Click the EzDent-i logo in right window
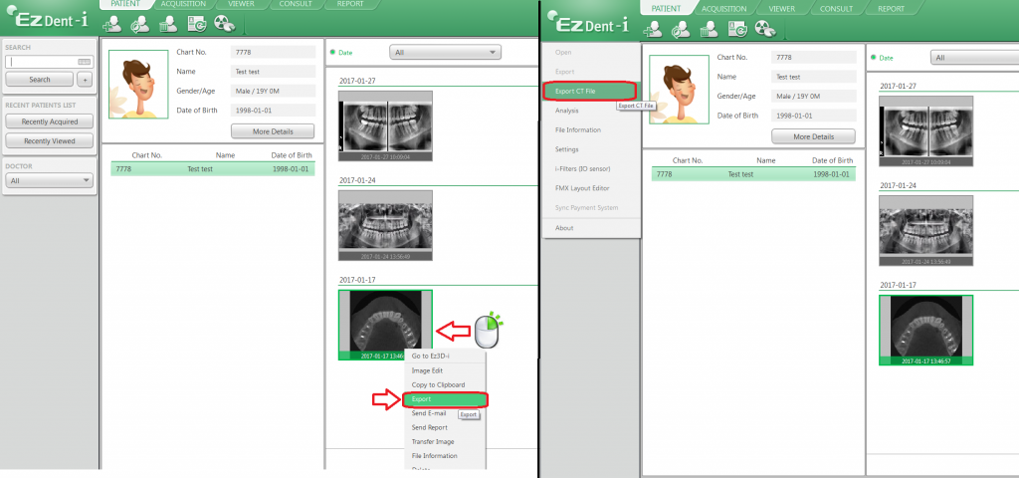The image size is (1019, 478). (x=589, y=24)
